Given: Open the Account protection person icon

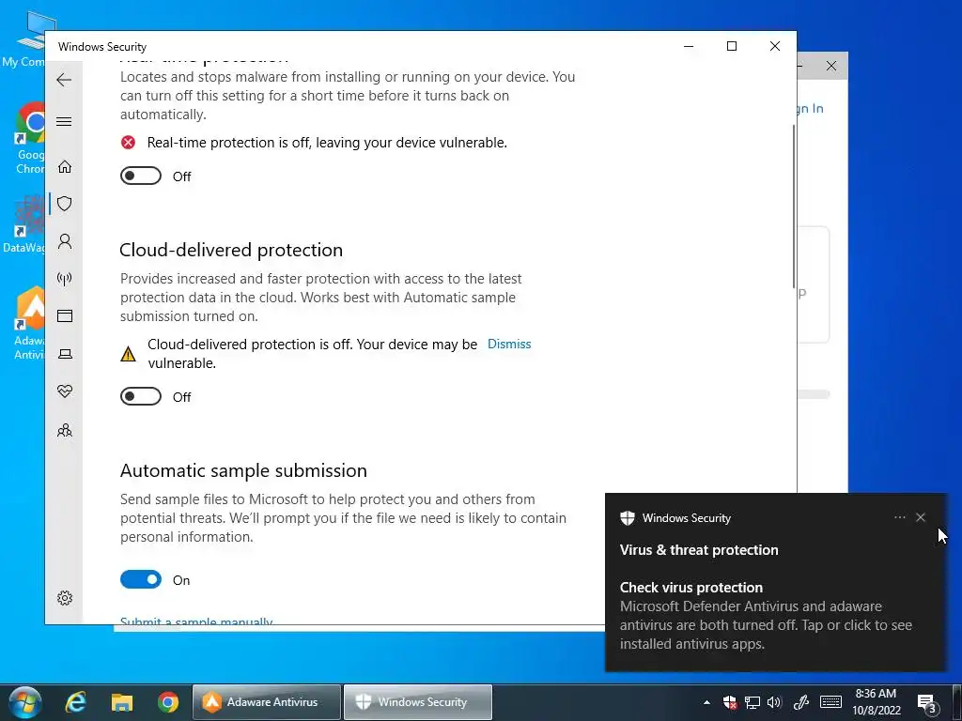Looking at the screenshot, I should pos(65,241).
